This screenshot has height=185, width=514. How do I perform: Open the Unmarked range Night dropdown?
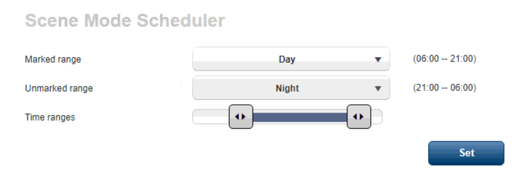(x=287, y=88)
